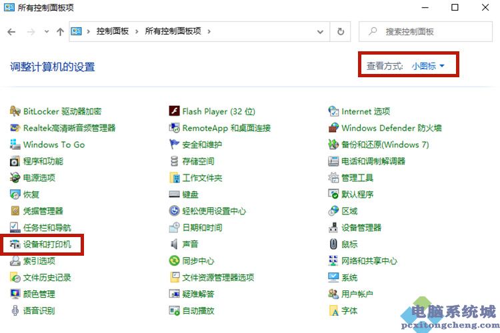500x333 pixels.
Task: Click the 同步中心 green sync icon
Action: click(174, 261)
